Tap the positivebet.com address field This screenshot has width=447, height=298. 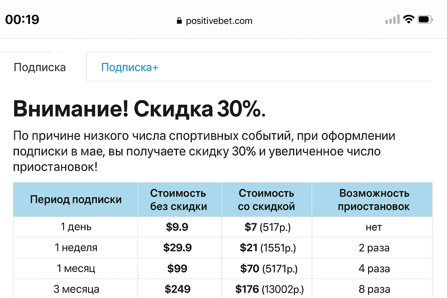click(x=219, y=21)
